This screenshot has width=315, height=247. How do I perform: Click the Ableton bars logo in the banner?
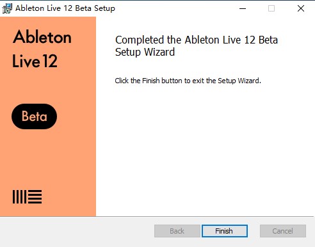(27, 196)
